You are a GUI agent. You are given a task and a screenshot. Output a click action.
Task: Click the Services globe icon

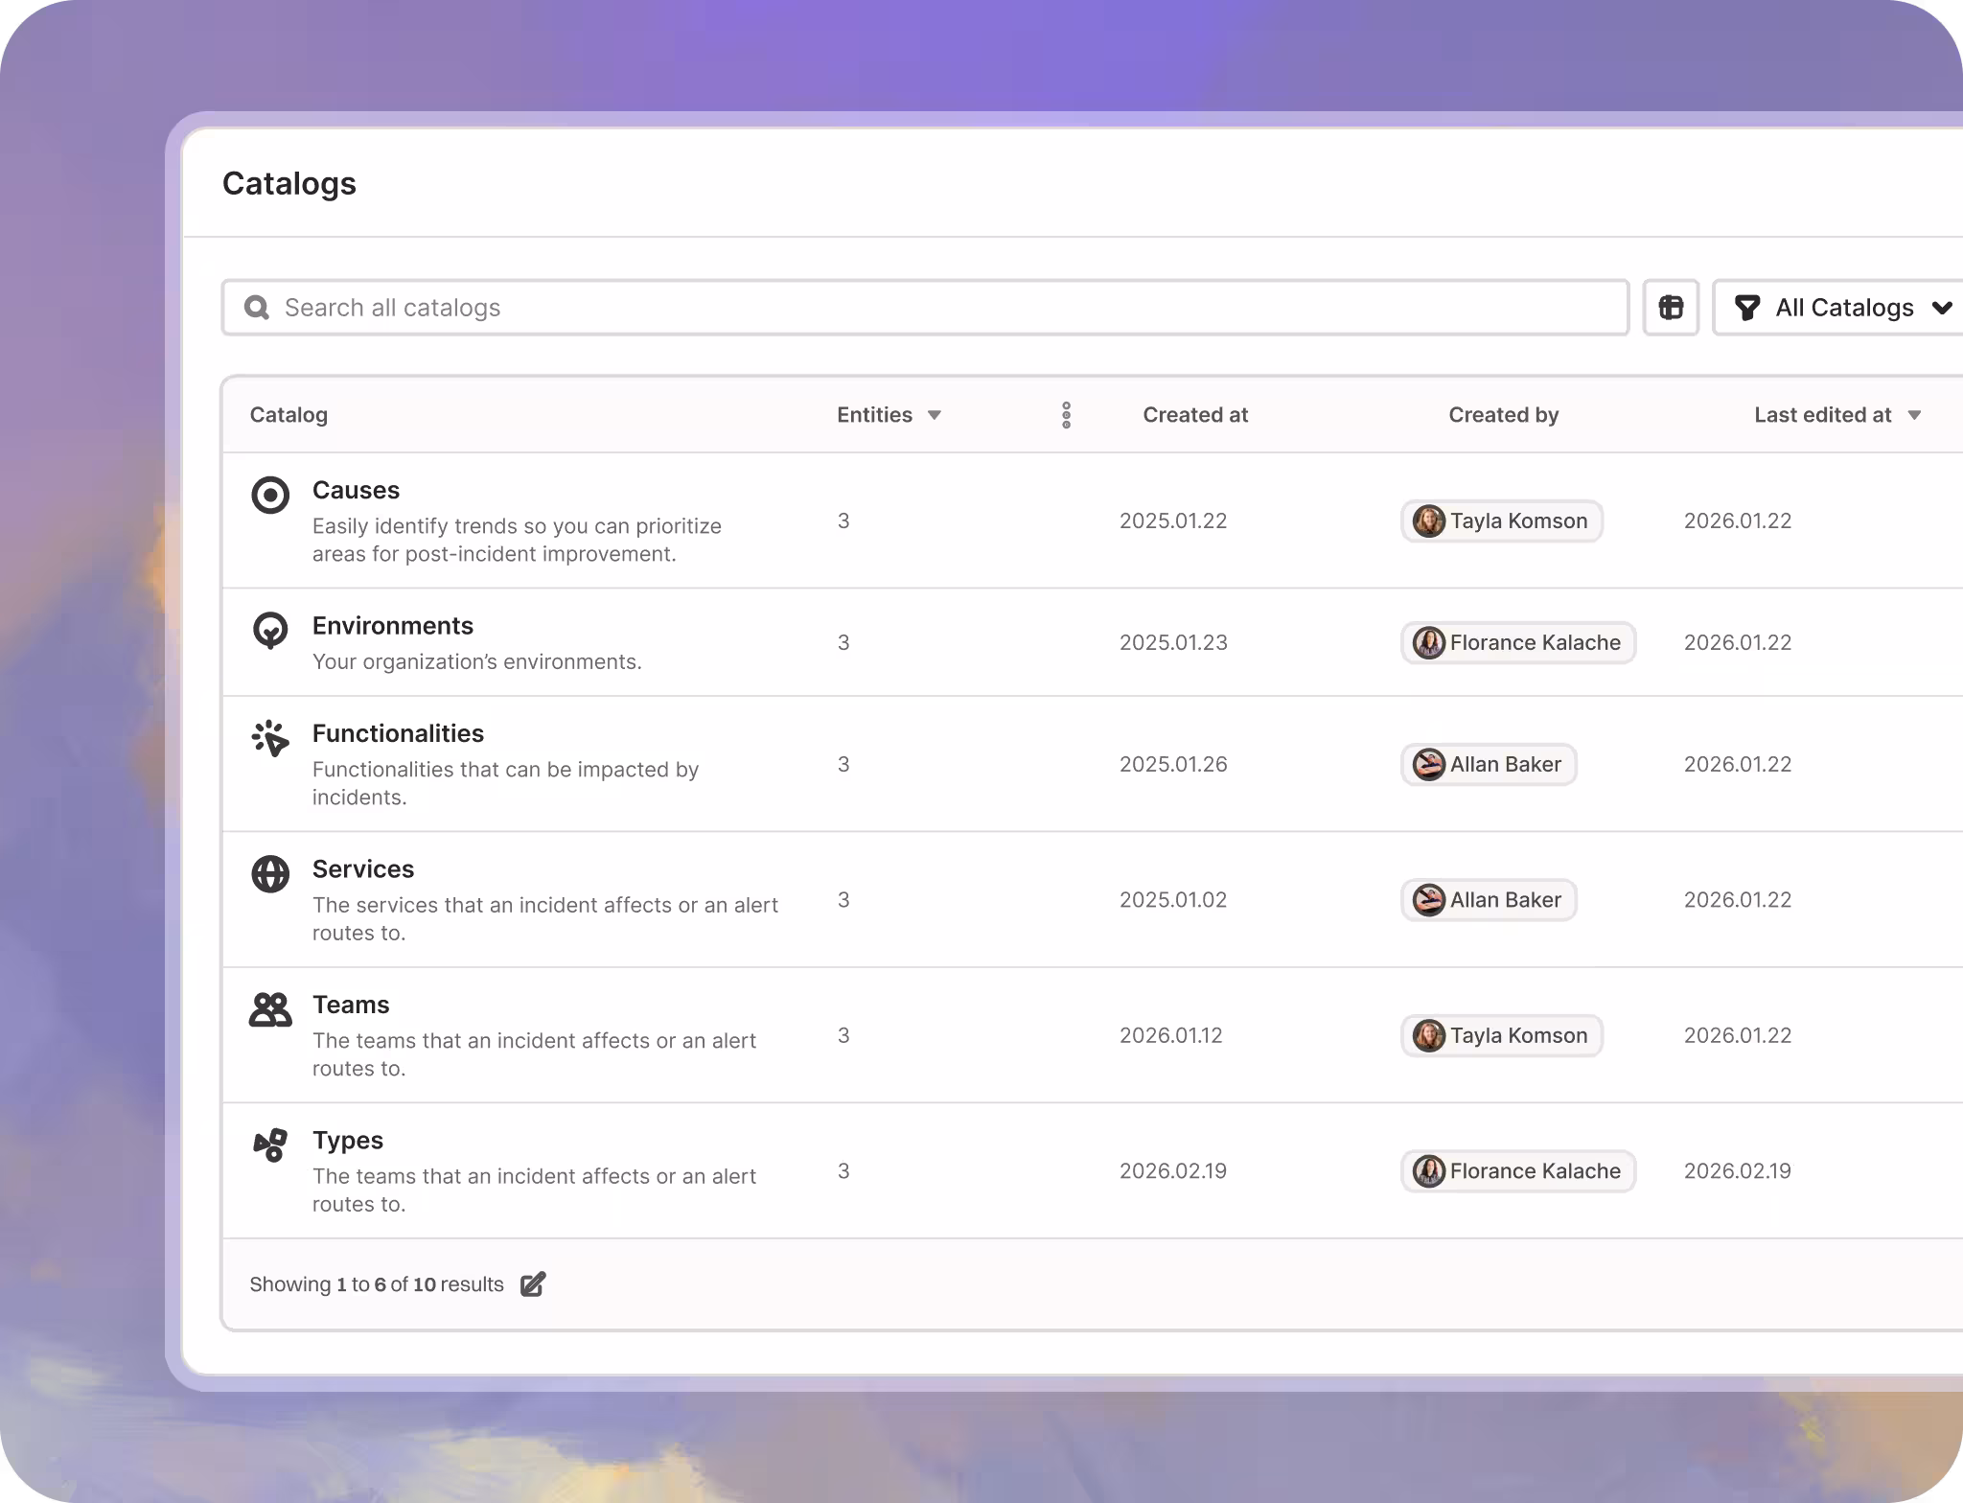click(270, 874)
